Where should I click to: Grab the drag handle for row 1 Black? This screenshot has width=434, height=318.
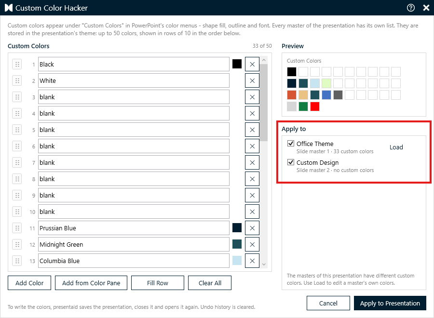(17, 65)
